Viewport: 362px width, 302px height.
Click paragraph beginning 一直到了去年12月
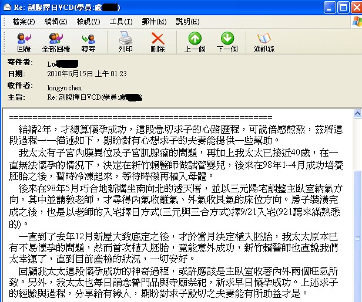click(x=173, y=248)
